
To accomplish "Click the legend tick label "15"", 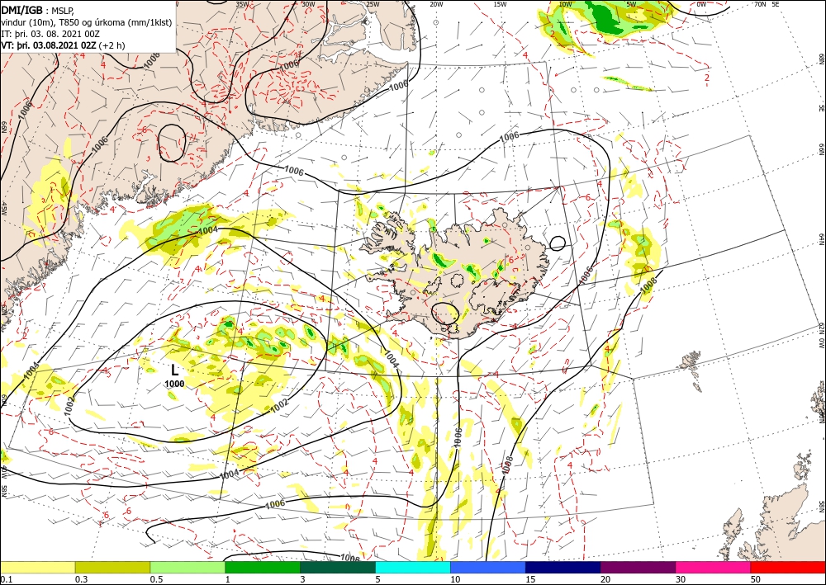I will [530, 579].
